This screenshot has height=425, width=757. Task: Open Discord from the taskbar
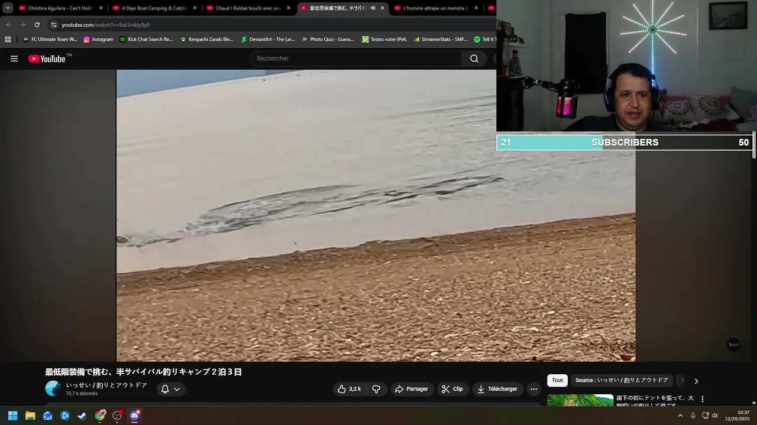click(135, 416)
